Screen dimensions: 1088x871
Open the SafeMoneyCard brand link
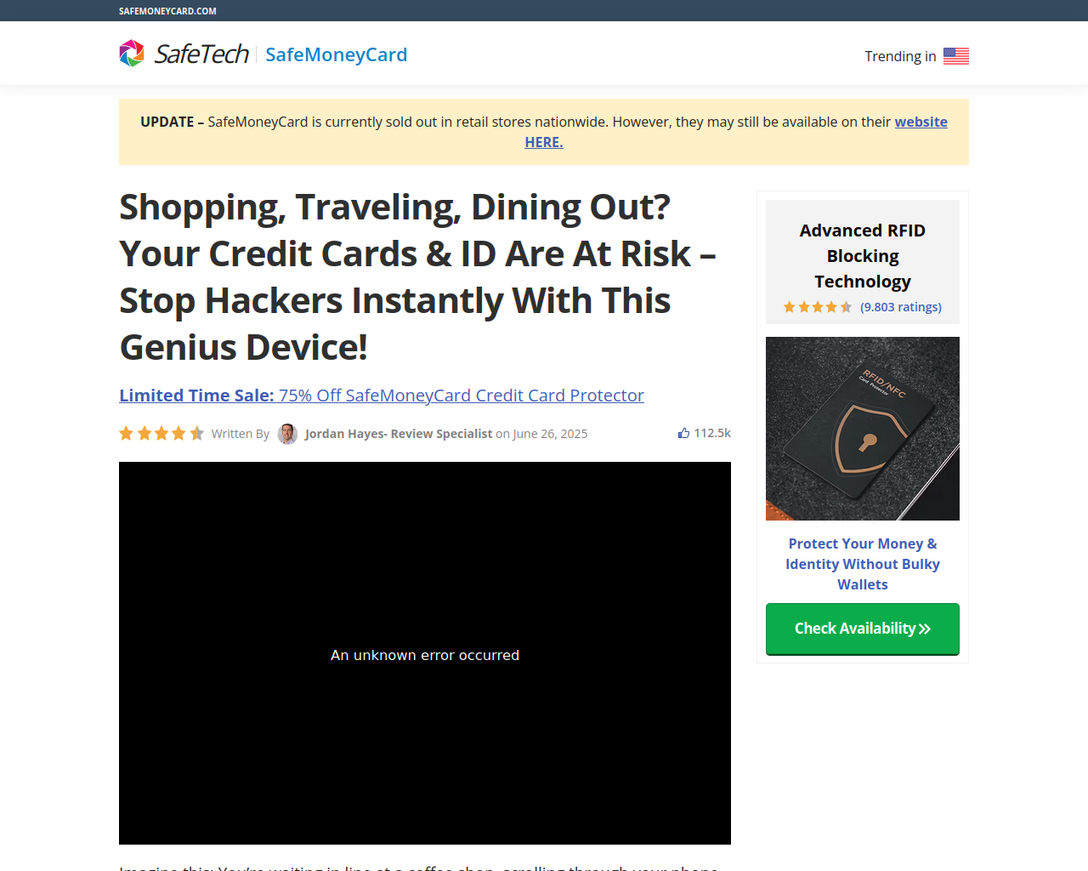336,54
